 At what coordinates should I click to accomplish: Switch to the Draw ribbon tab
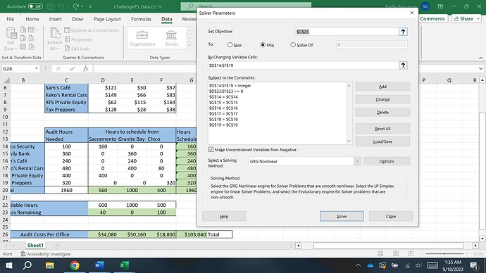click(x=77, y=19)
